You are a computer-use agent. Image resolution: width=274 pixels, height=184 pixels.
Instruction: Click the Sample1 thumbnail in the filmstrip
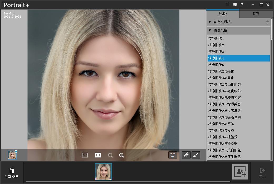pyautogui.click(x=103, y=172)
